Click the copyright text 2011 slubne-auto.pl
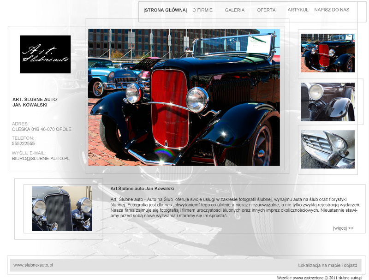This screenshot has height=280, width=369. (x=320, y=278)
